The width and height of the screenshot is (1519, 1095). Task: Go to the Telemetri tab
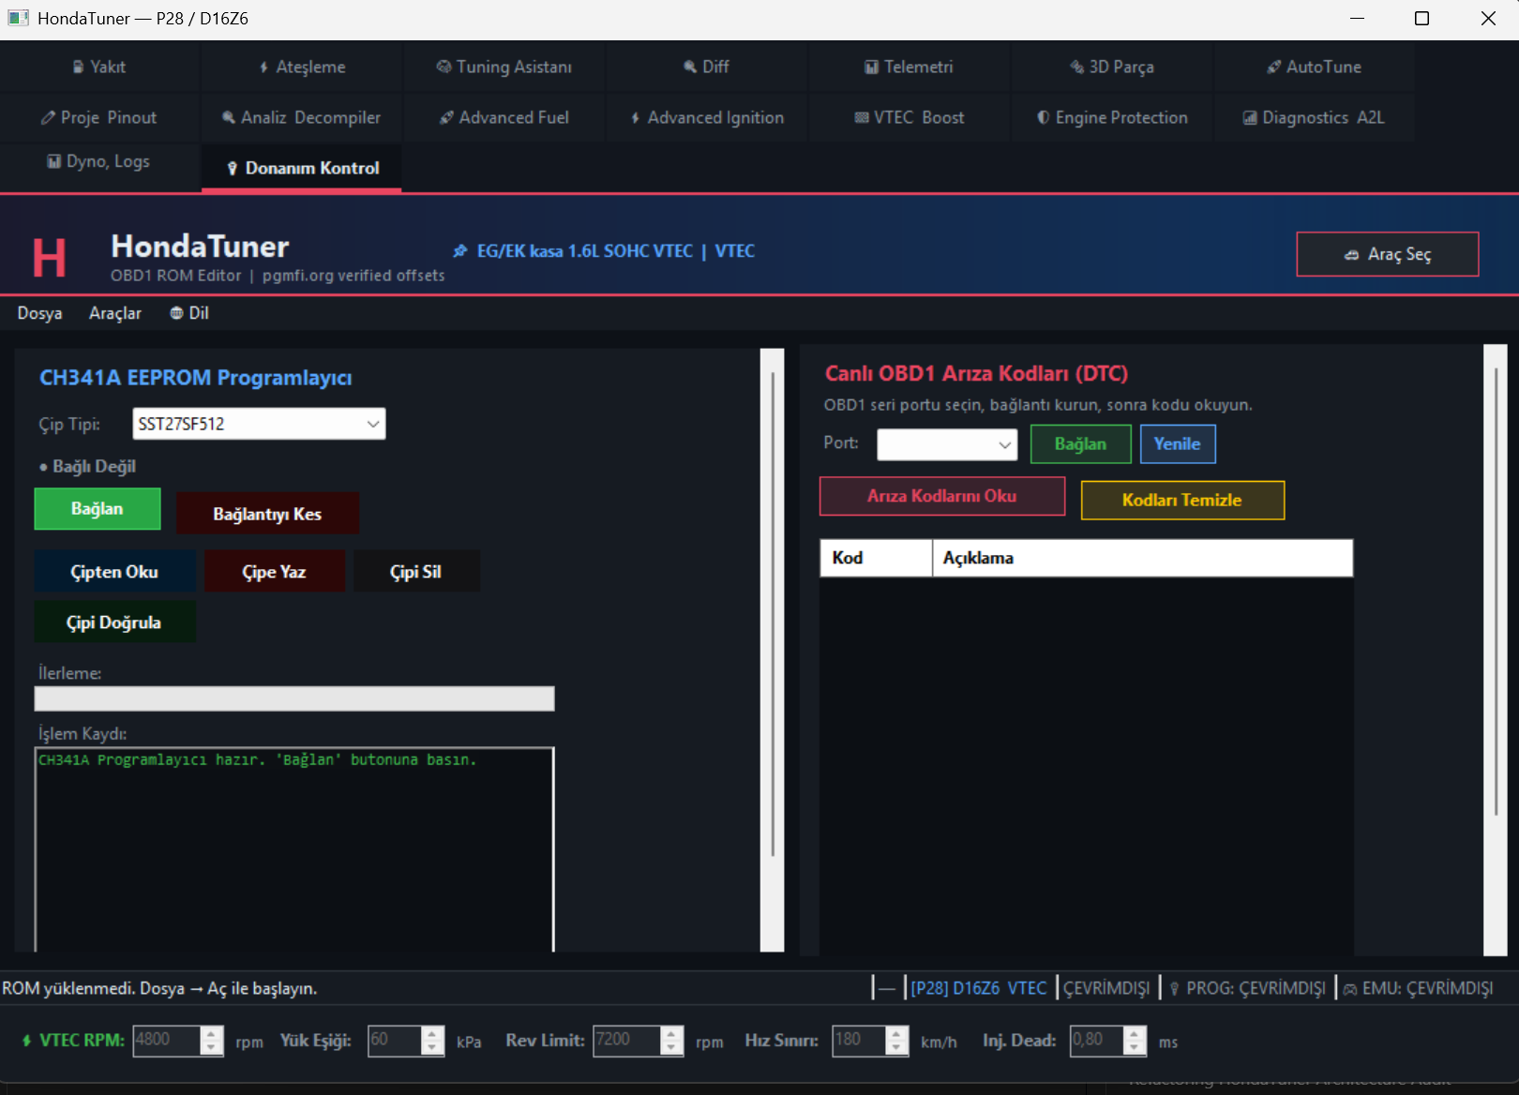click(x=909, y=67)
